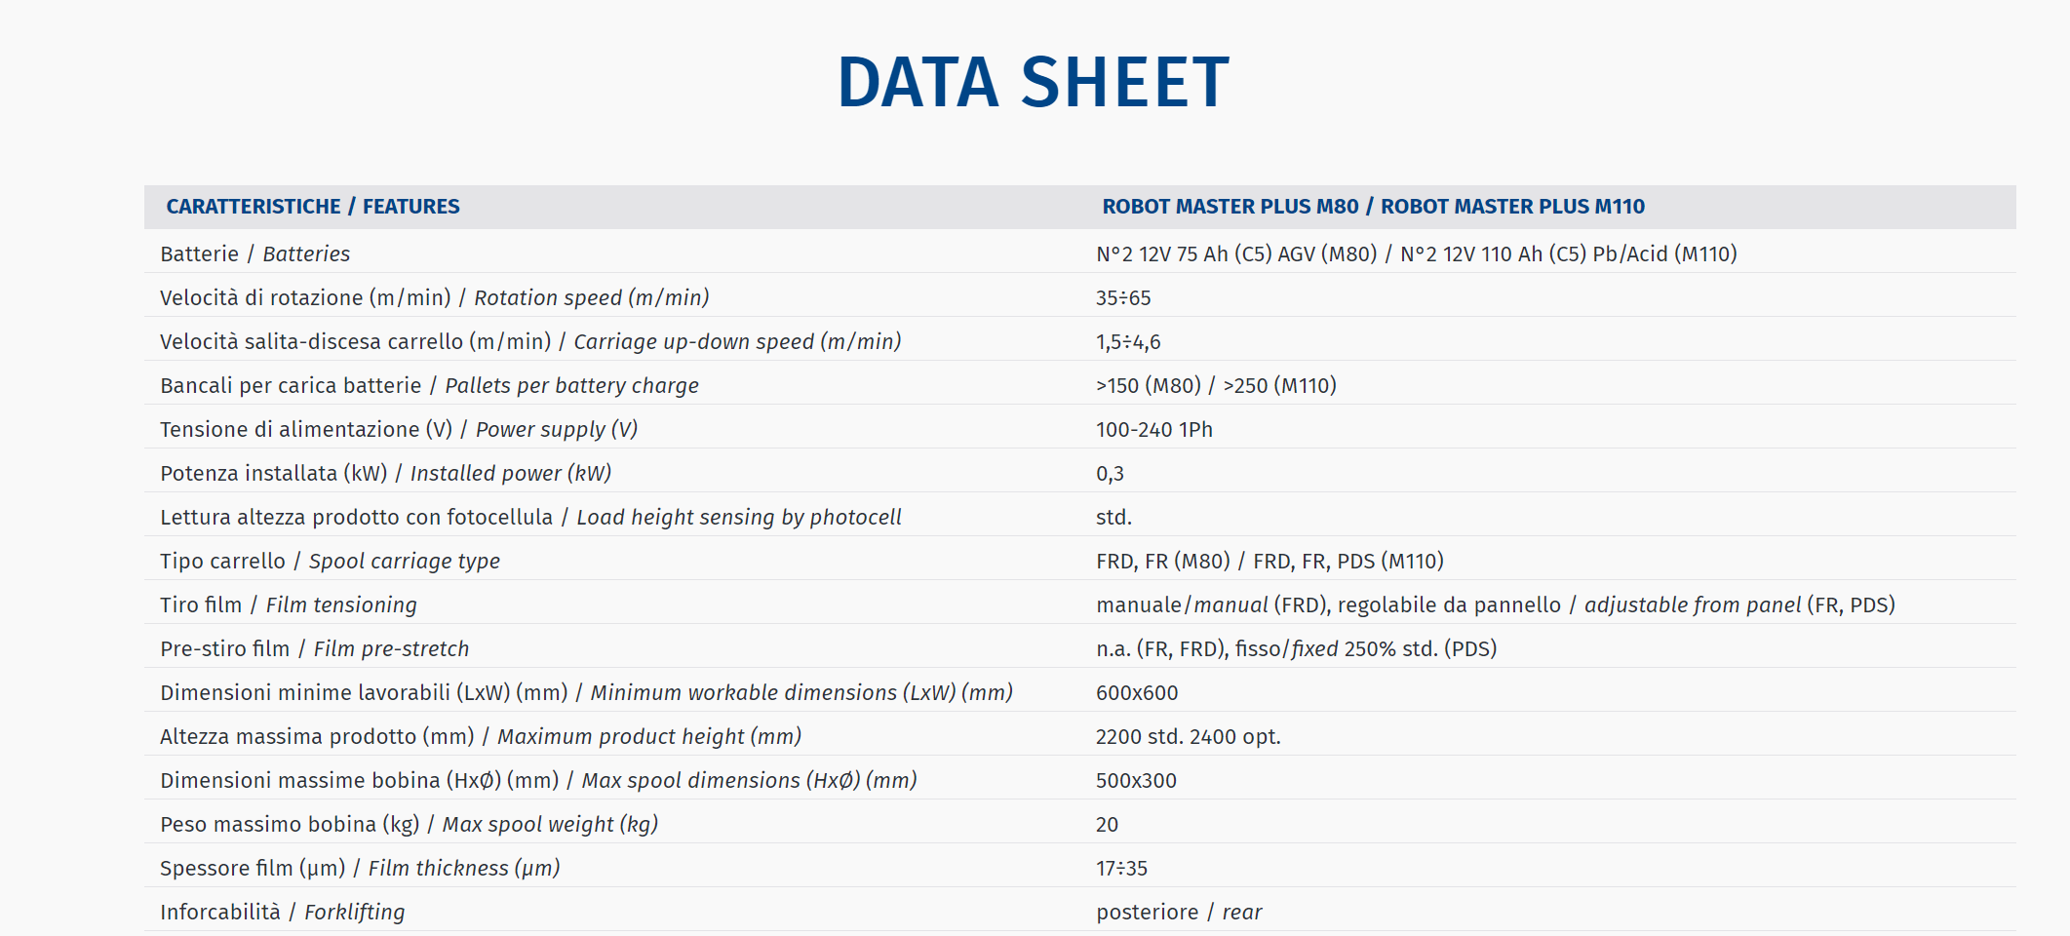This screenshot has width=2070, height=936.
Task: Click the Pallets per battery charge label
Action: click(429, 385)
